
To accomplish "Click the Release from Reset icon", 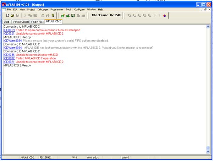I will pyautogui.click(x=154, y=16).
